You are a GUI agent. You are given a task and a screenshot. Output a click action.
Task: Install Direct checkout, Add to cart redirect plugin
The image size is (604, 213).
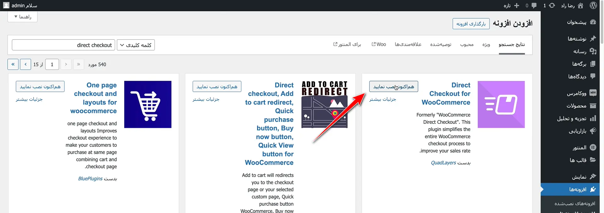pyautogui.click(x=217, y=86)
